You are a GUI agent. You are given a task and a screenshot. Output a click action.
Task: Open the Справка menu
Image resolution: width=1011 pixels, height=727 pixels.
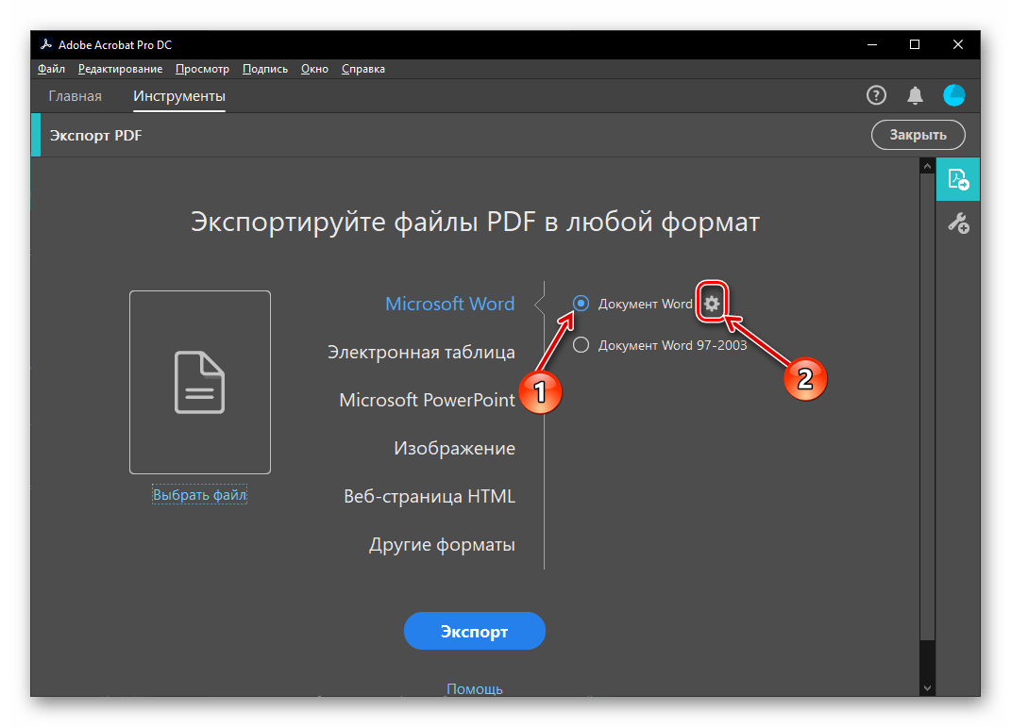pyautogui.click(x=363, y=69)
